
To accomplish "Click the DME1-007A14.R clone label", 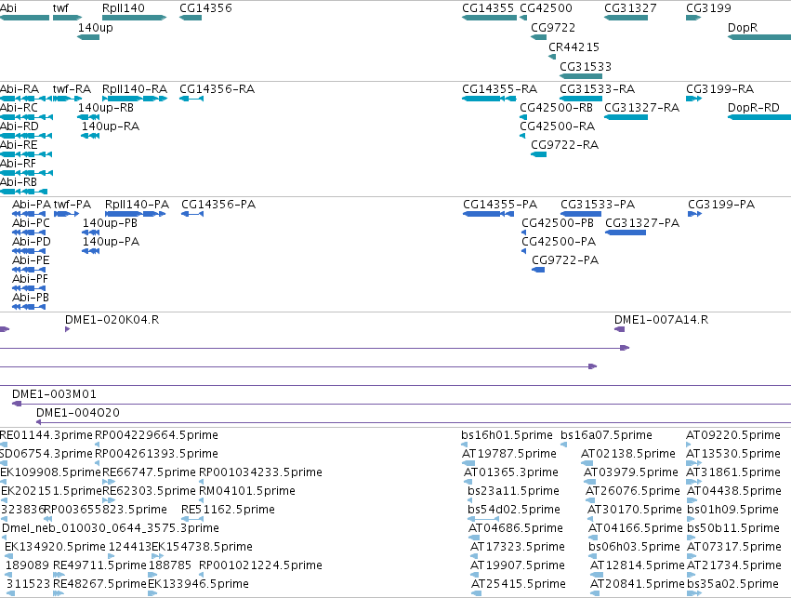I will pos(662,320).
